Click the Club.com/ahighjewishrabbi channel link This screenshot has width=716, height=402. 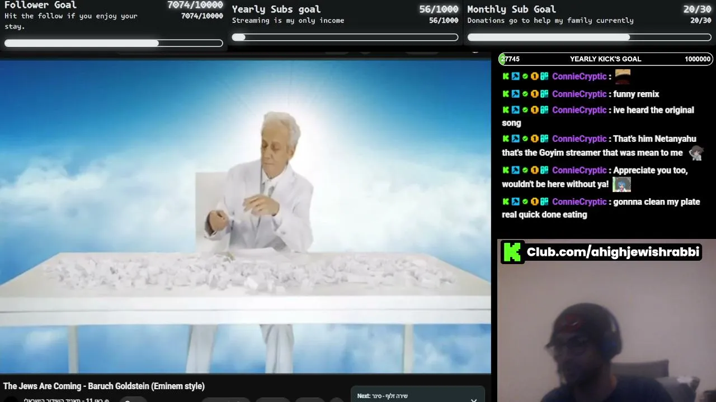tap(613, 252)
